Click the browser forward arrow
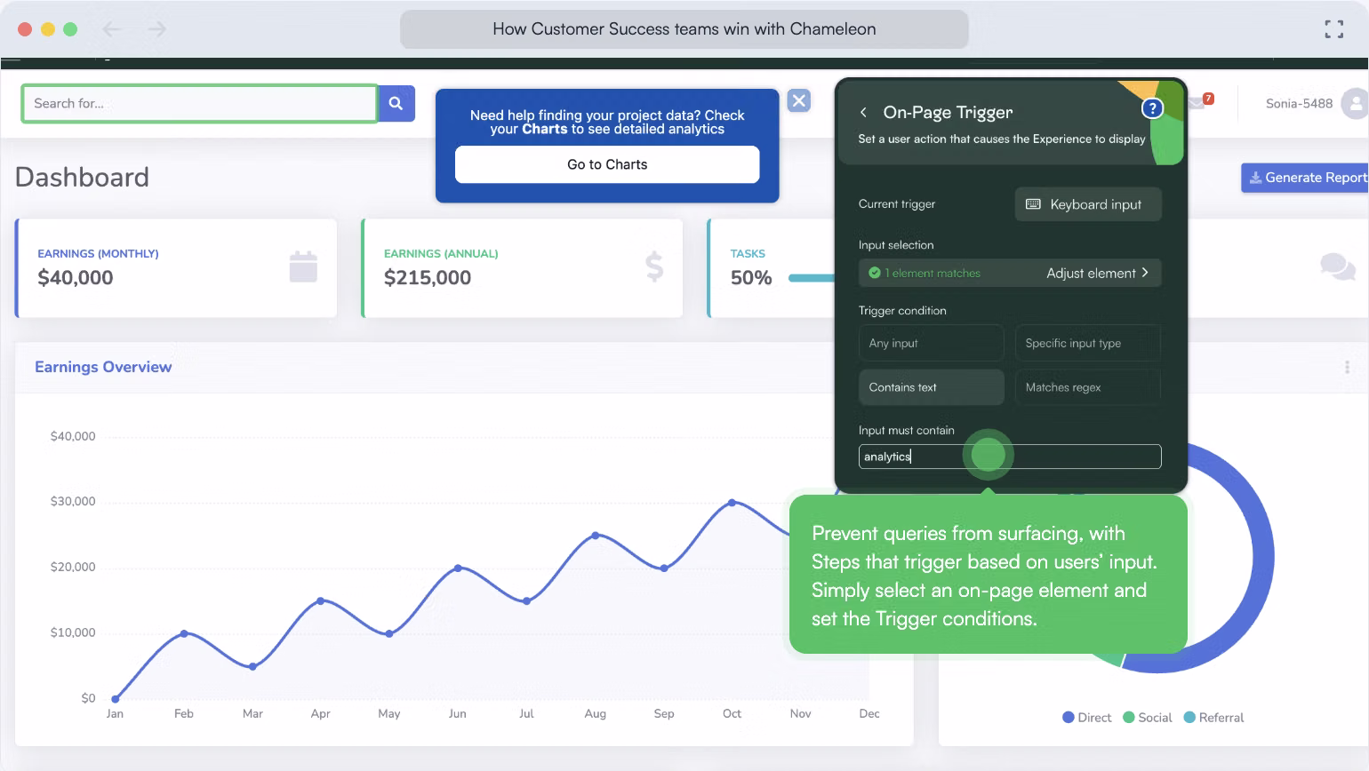This screenshot has width=1369, height=771. click(157, 29)
